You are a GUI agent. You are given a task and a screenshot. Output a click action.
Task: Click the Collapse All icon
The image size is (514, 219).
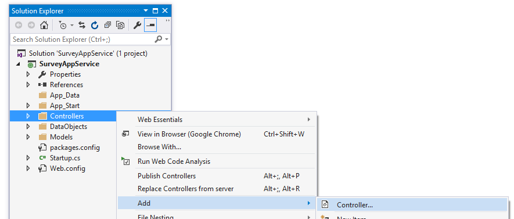pyautogui.click(x=107, y=25)
